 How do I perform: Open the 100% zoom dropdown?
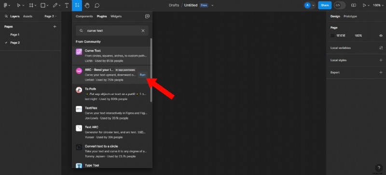pos(378,5)
